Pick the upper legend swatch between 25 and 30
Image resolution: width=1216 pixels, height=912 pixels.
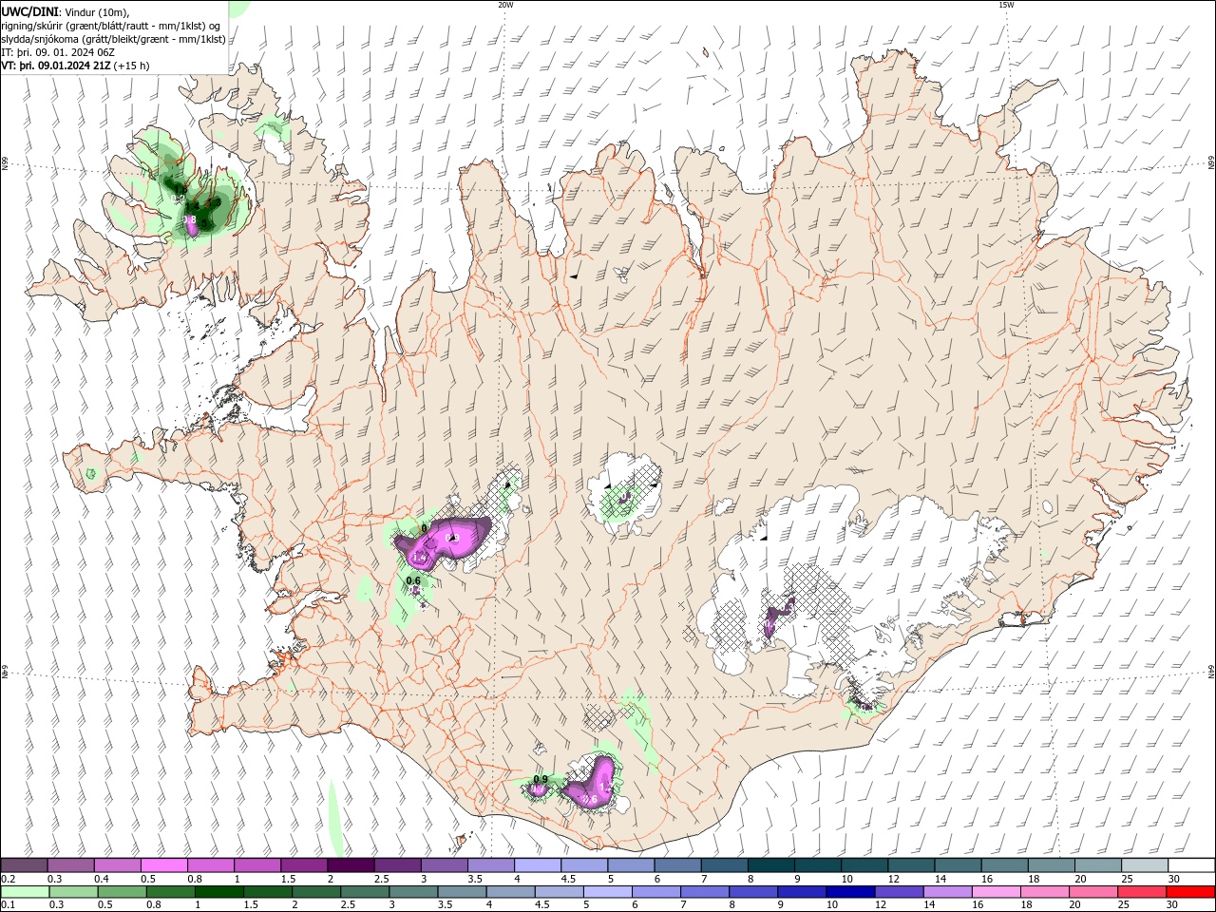1145,864
